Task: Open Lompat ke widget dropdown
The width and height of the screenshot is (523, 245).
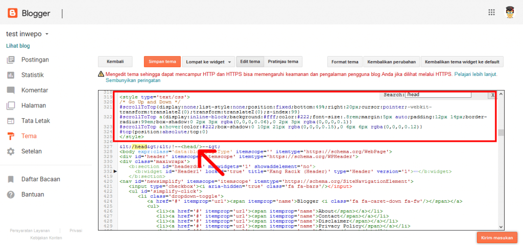Action: click(x=208, y=62)
